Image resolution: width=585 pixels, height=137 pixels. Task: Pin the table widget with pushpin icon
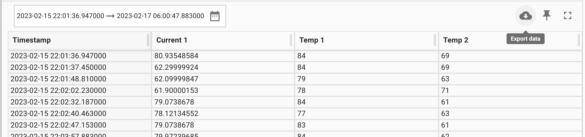[x=547, y=15]
